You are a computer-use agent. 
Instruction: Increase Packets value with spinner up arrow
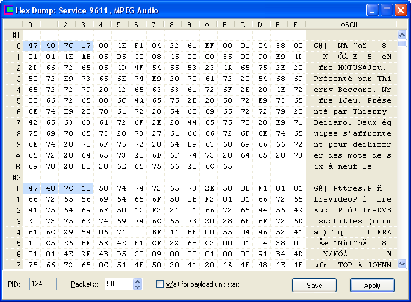[138, 281]
